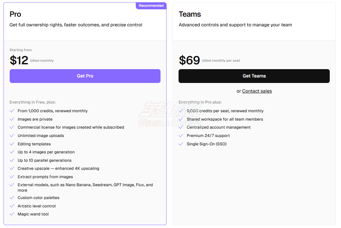Viewport: 341px width, 228px height.
Task: Click the checkmark next to "Unlimited image uploads"
Action: 12,135
